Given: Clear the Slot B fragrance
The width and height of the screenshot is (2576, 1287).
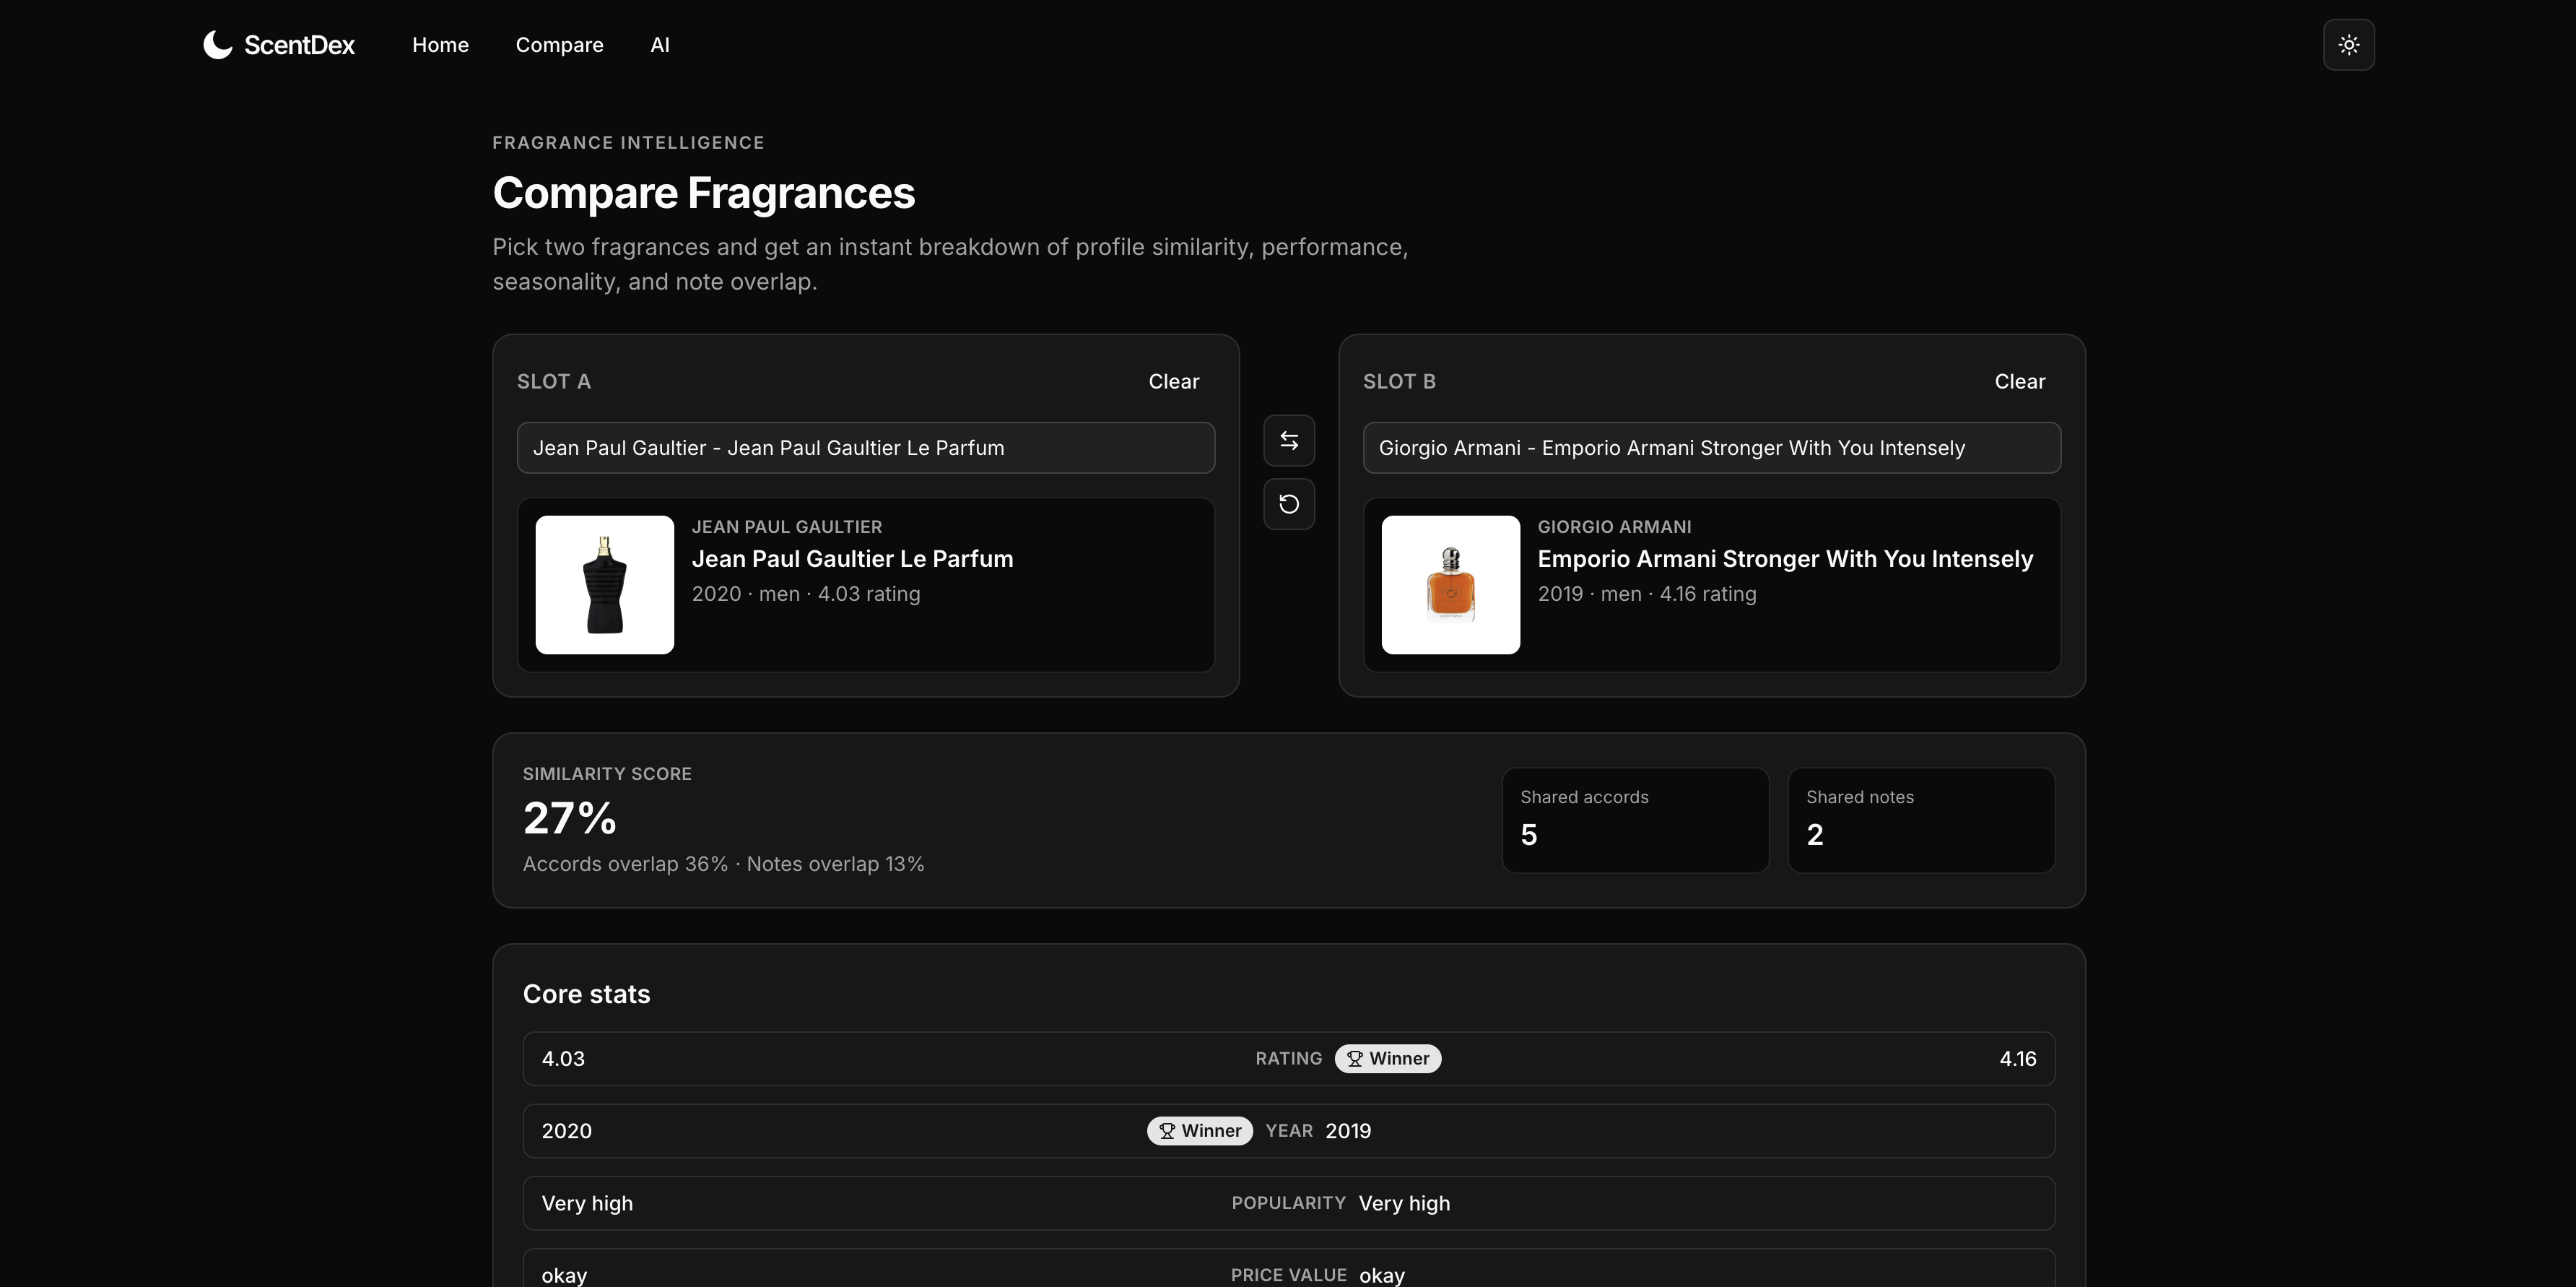Looking at the screenshot, I should coord(2019,382).
